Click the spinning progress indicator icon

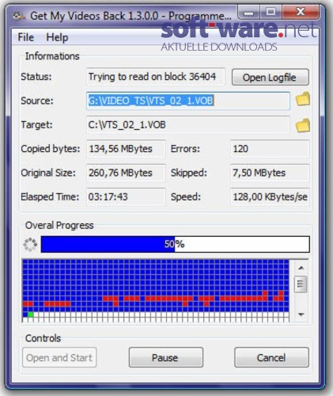pos(30,245)
